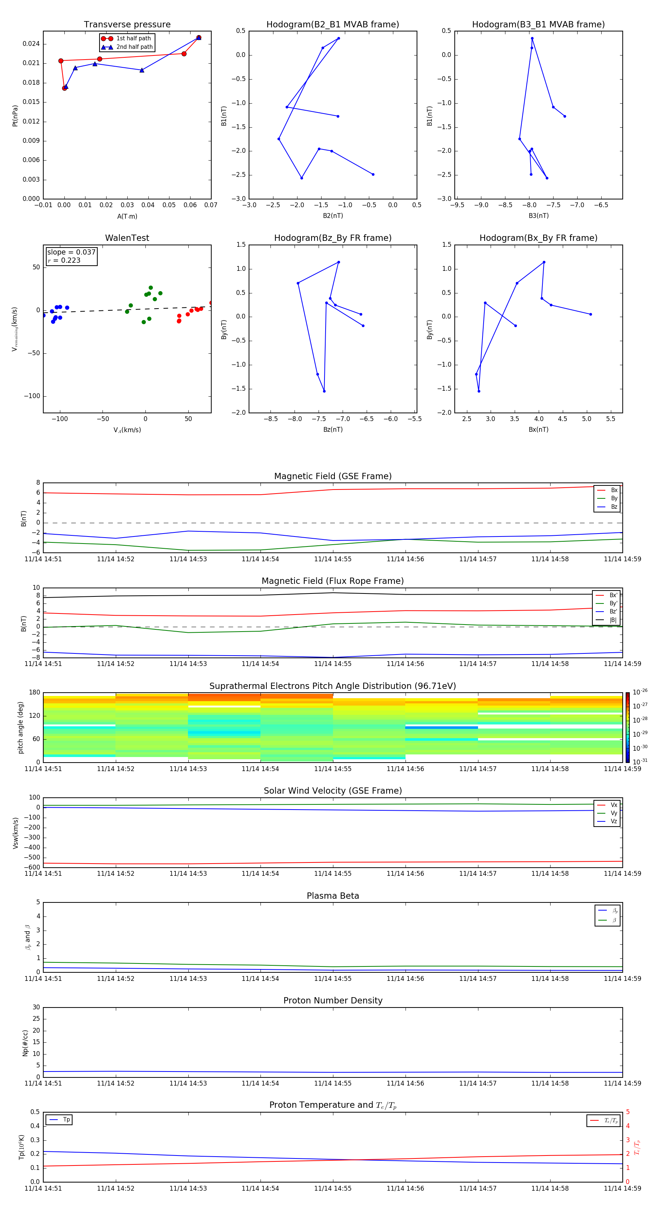Click the 'V_remaining(km/s)' y-axis label

[15, 329]
